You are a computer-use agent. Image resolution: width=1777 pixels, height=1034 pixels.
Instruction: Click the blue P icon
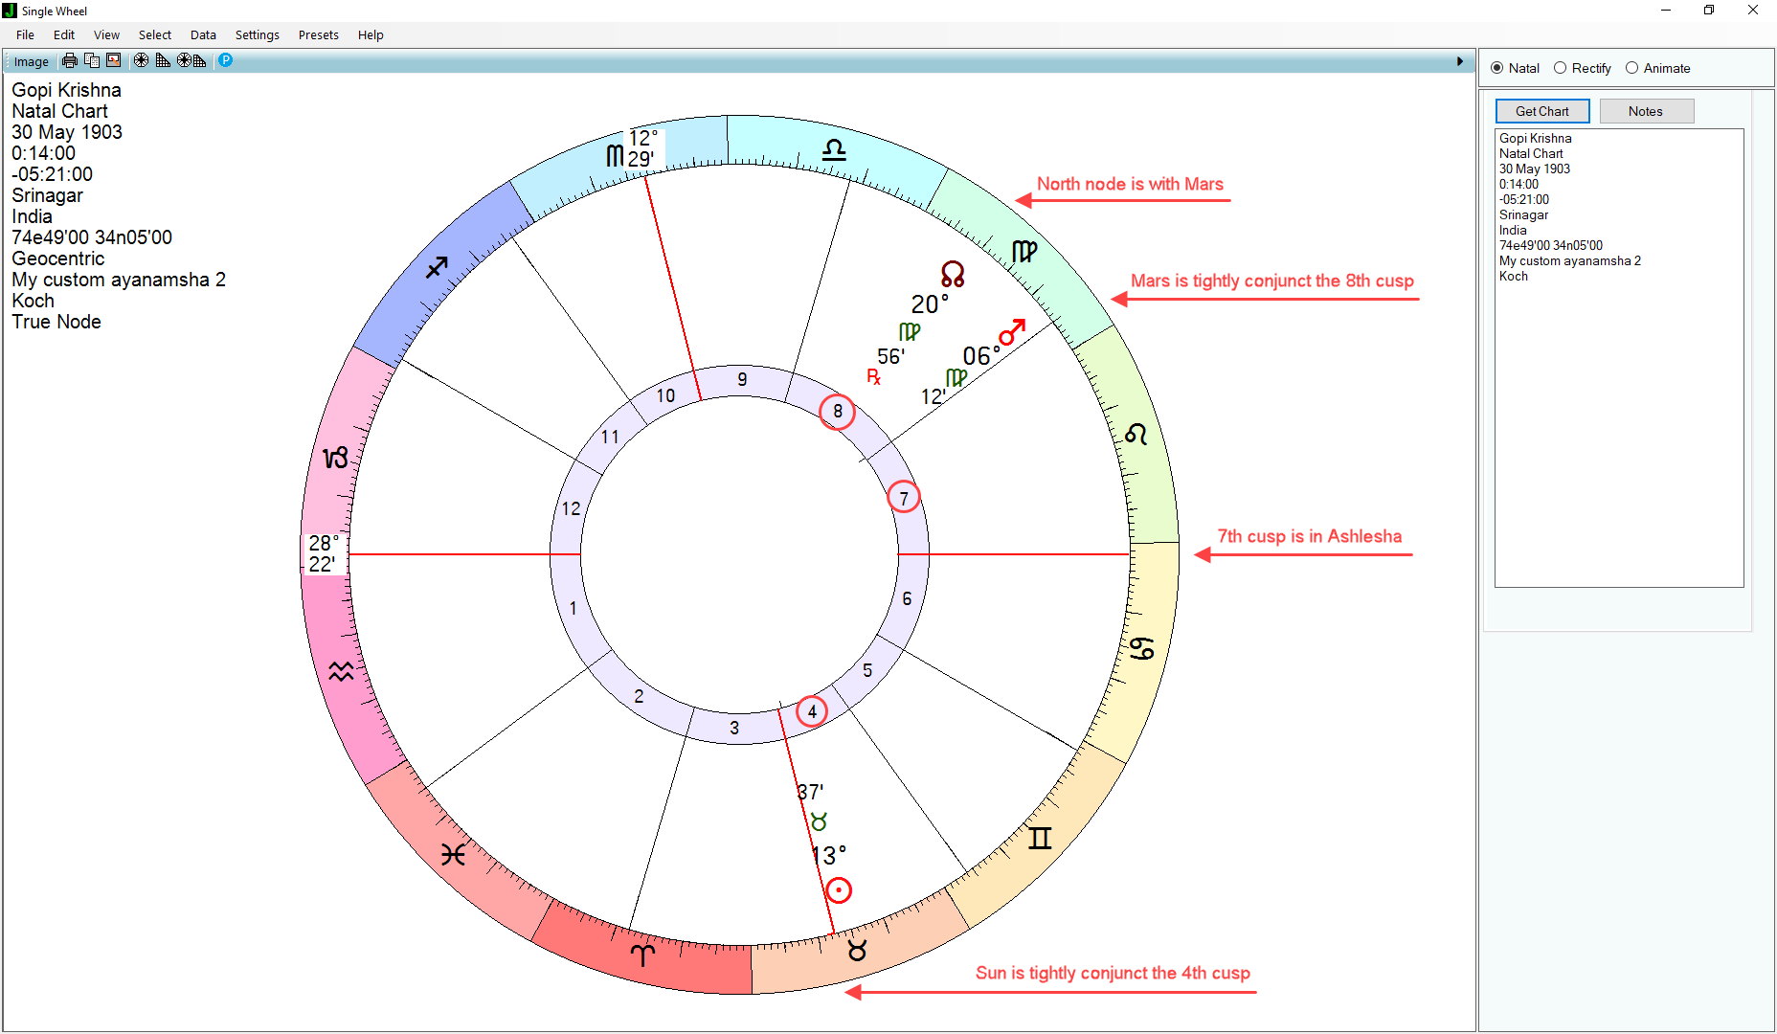click(226, 60)
